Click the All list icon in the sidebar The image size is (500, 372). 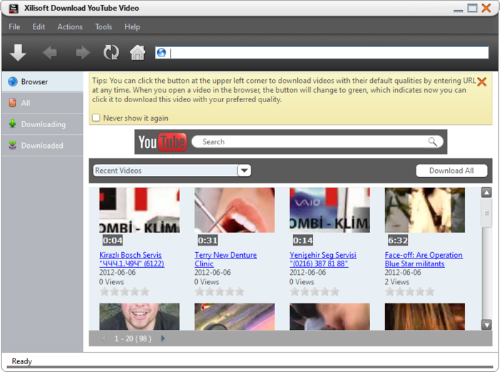coord(12,103)
